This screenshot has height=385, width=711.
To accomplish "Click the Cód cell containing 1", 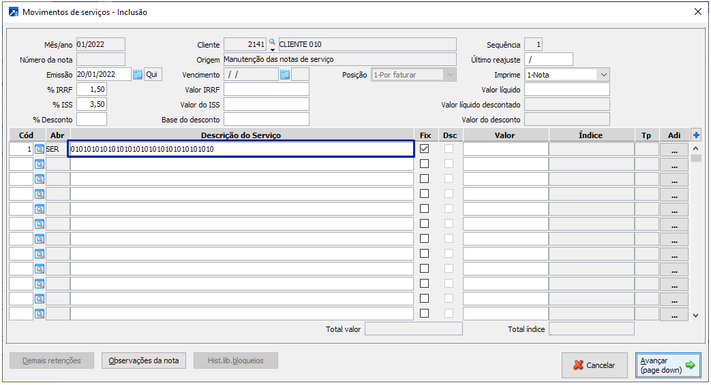I will pos(21,149).
